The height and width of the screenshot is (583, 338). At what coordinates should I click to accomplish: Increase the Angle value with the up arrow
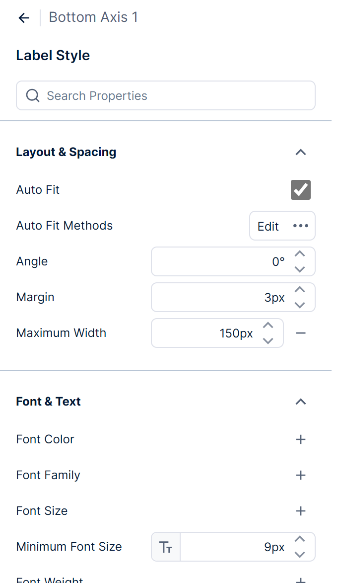pyautogui.click(x=300, y=254)
